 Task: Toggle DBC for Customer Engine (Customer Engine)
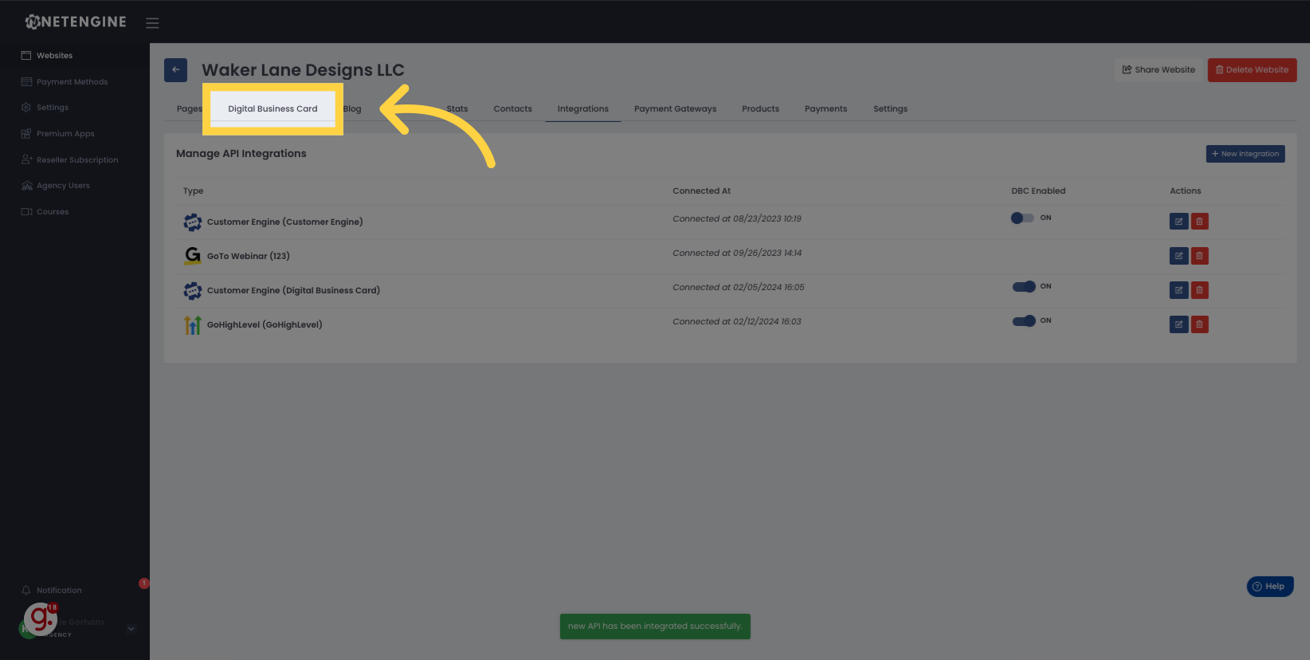click(x=1022, y=218)
